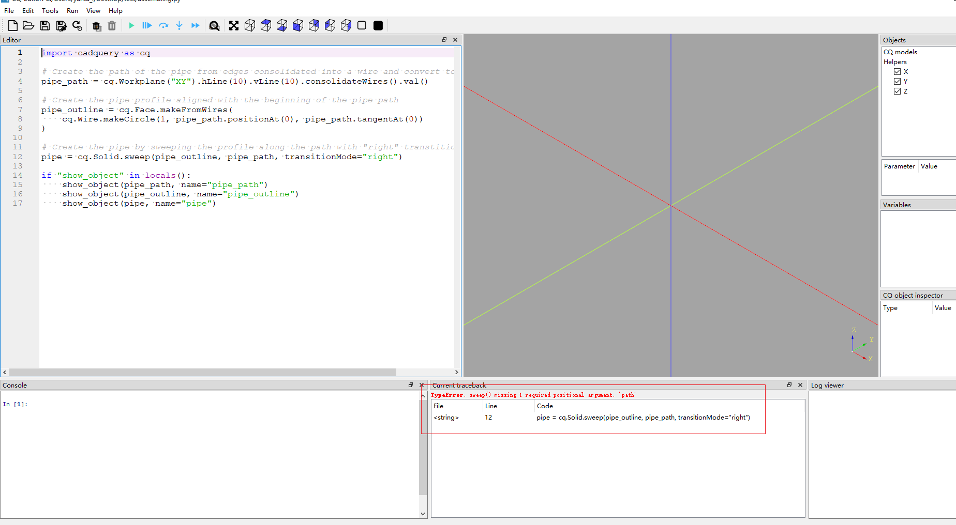Screen dimensions: 956x525
Task: Switch to bottom view cube icon
Action: click(282, 25)
